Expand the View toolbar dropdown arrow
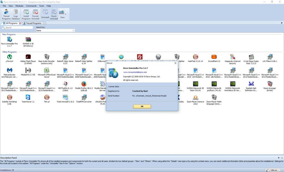This screenshot has width=284, height=172. (x=65, y=14)
